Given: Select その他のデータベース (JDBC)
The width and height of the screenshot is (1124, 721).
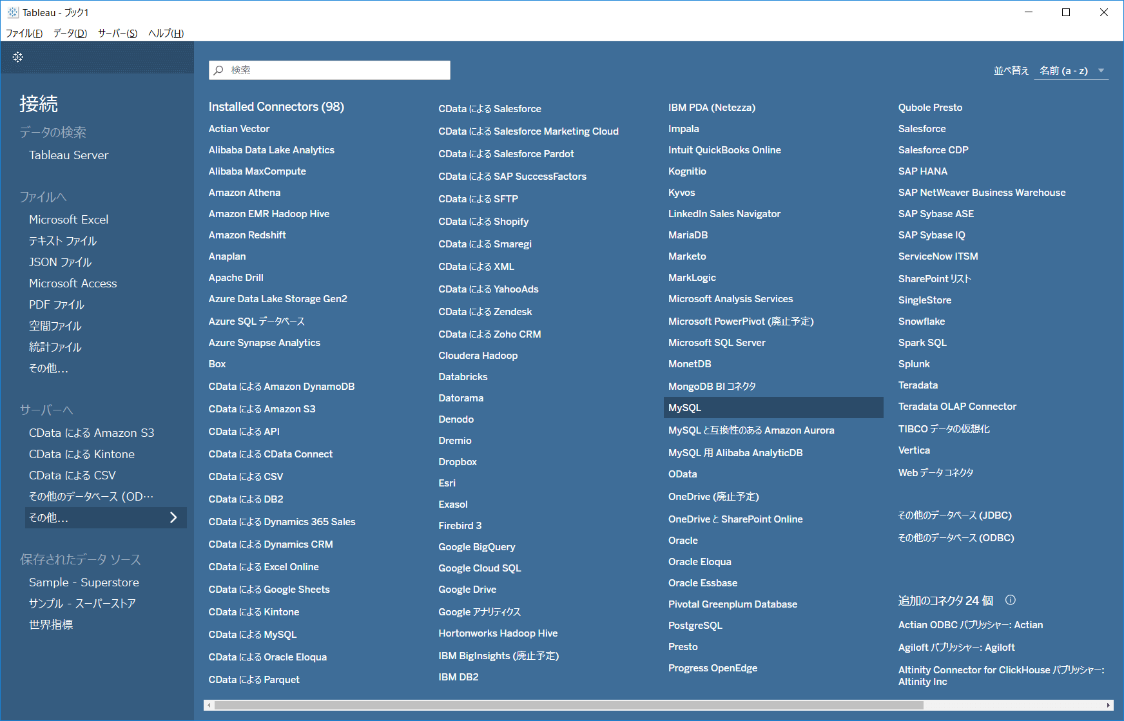Looking at the screenshot, I should click(955, 515).
